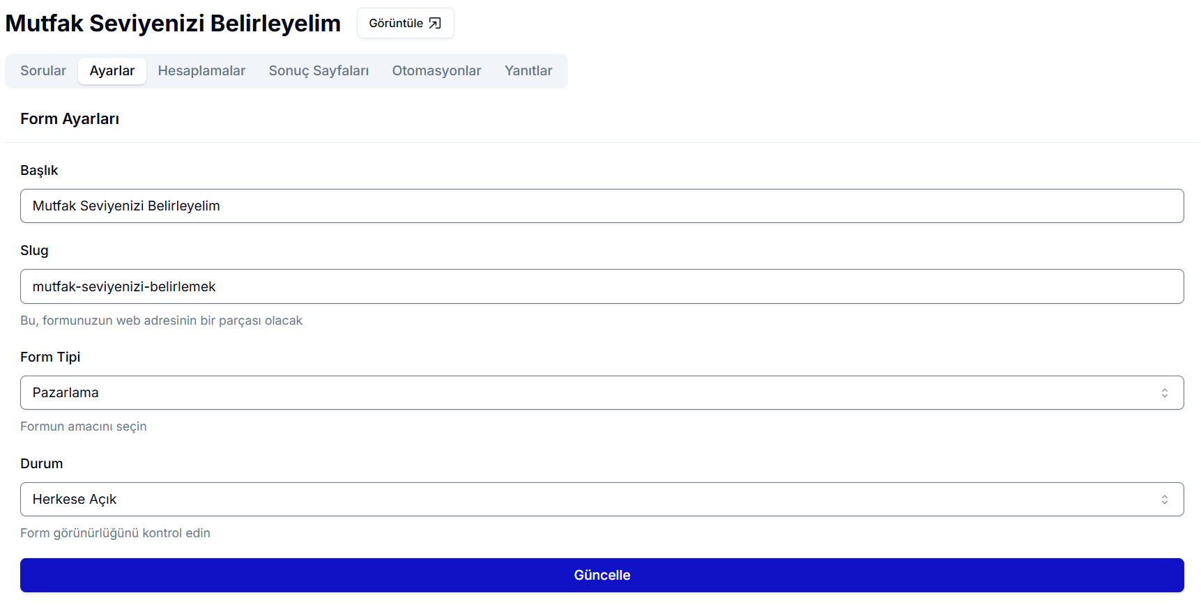Click the Slug field label

(x=34, y=251)
